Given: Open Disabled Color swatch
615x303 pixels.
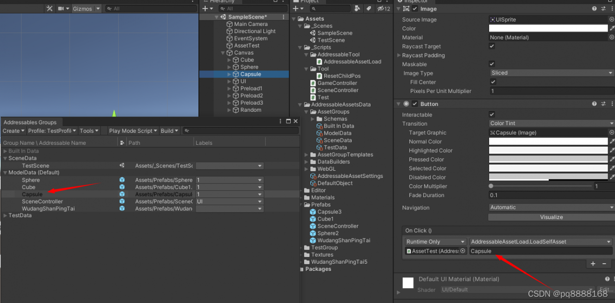Looking at the screenshot, I should 548,177.
